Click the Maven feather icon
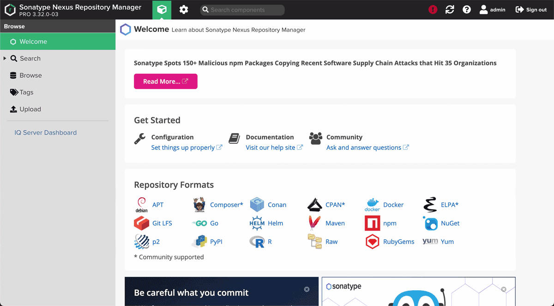This screenshot has height=306, width=554. (314, 223)
